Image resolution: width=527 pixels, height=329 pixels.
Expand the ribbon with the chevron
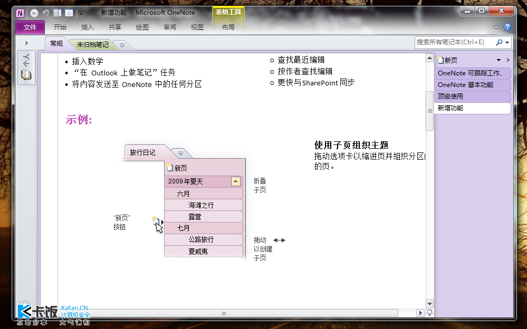(496, 27)
